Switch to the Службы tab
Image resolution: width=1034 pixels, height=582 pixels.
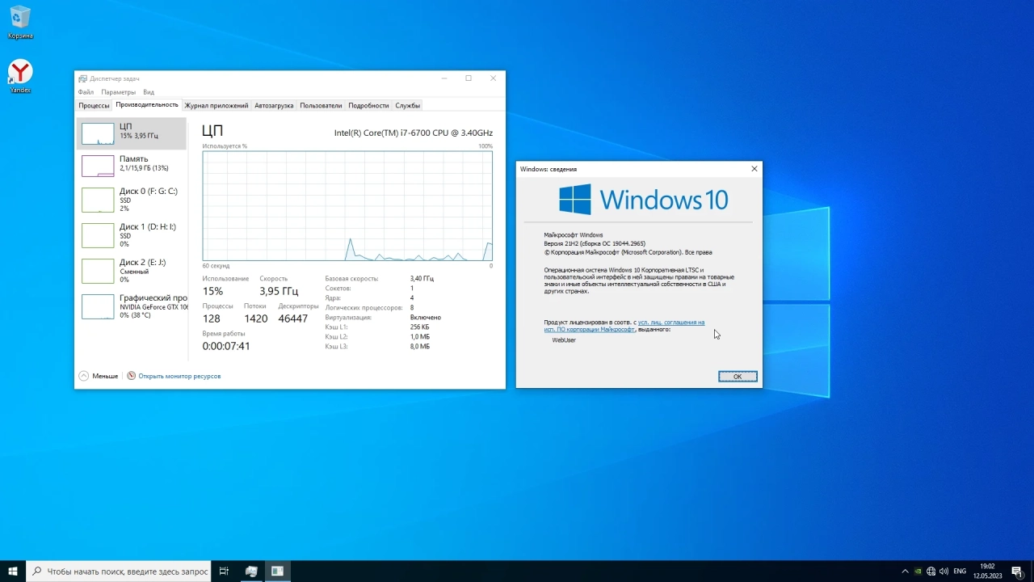point(408,105)
